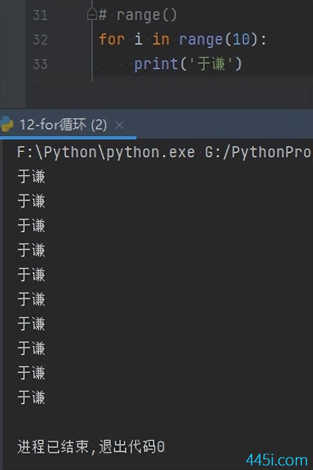Click the print function on line 33

coord(156,64)
